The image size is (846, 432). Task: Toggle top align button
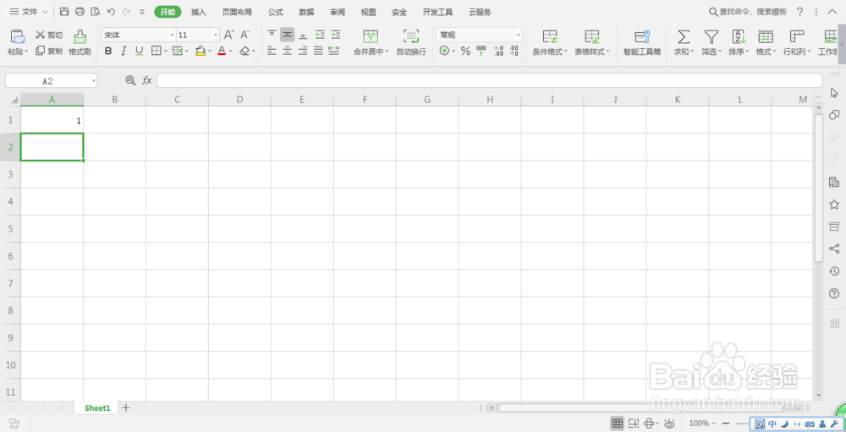[272, 35]
